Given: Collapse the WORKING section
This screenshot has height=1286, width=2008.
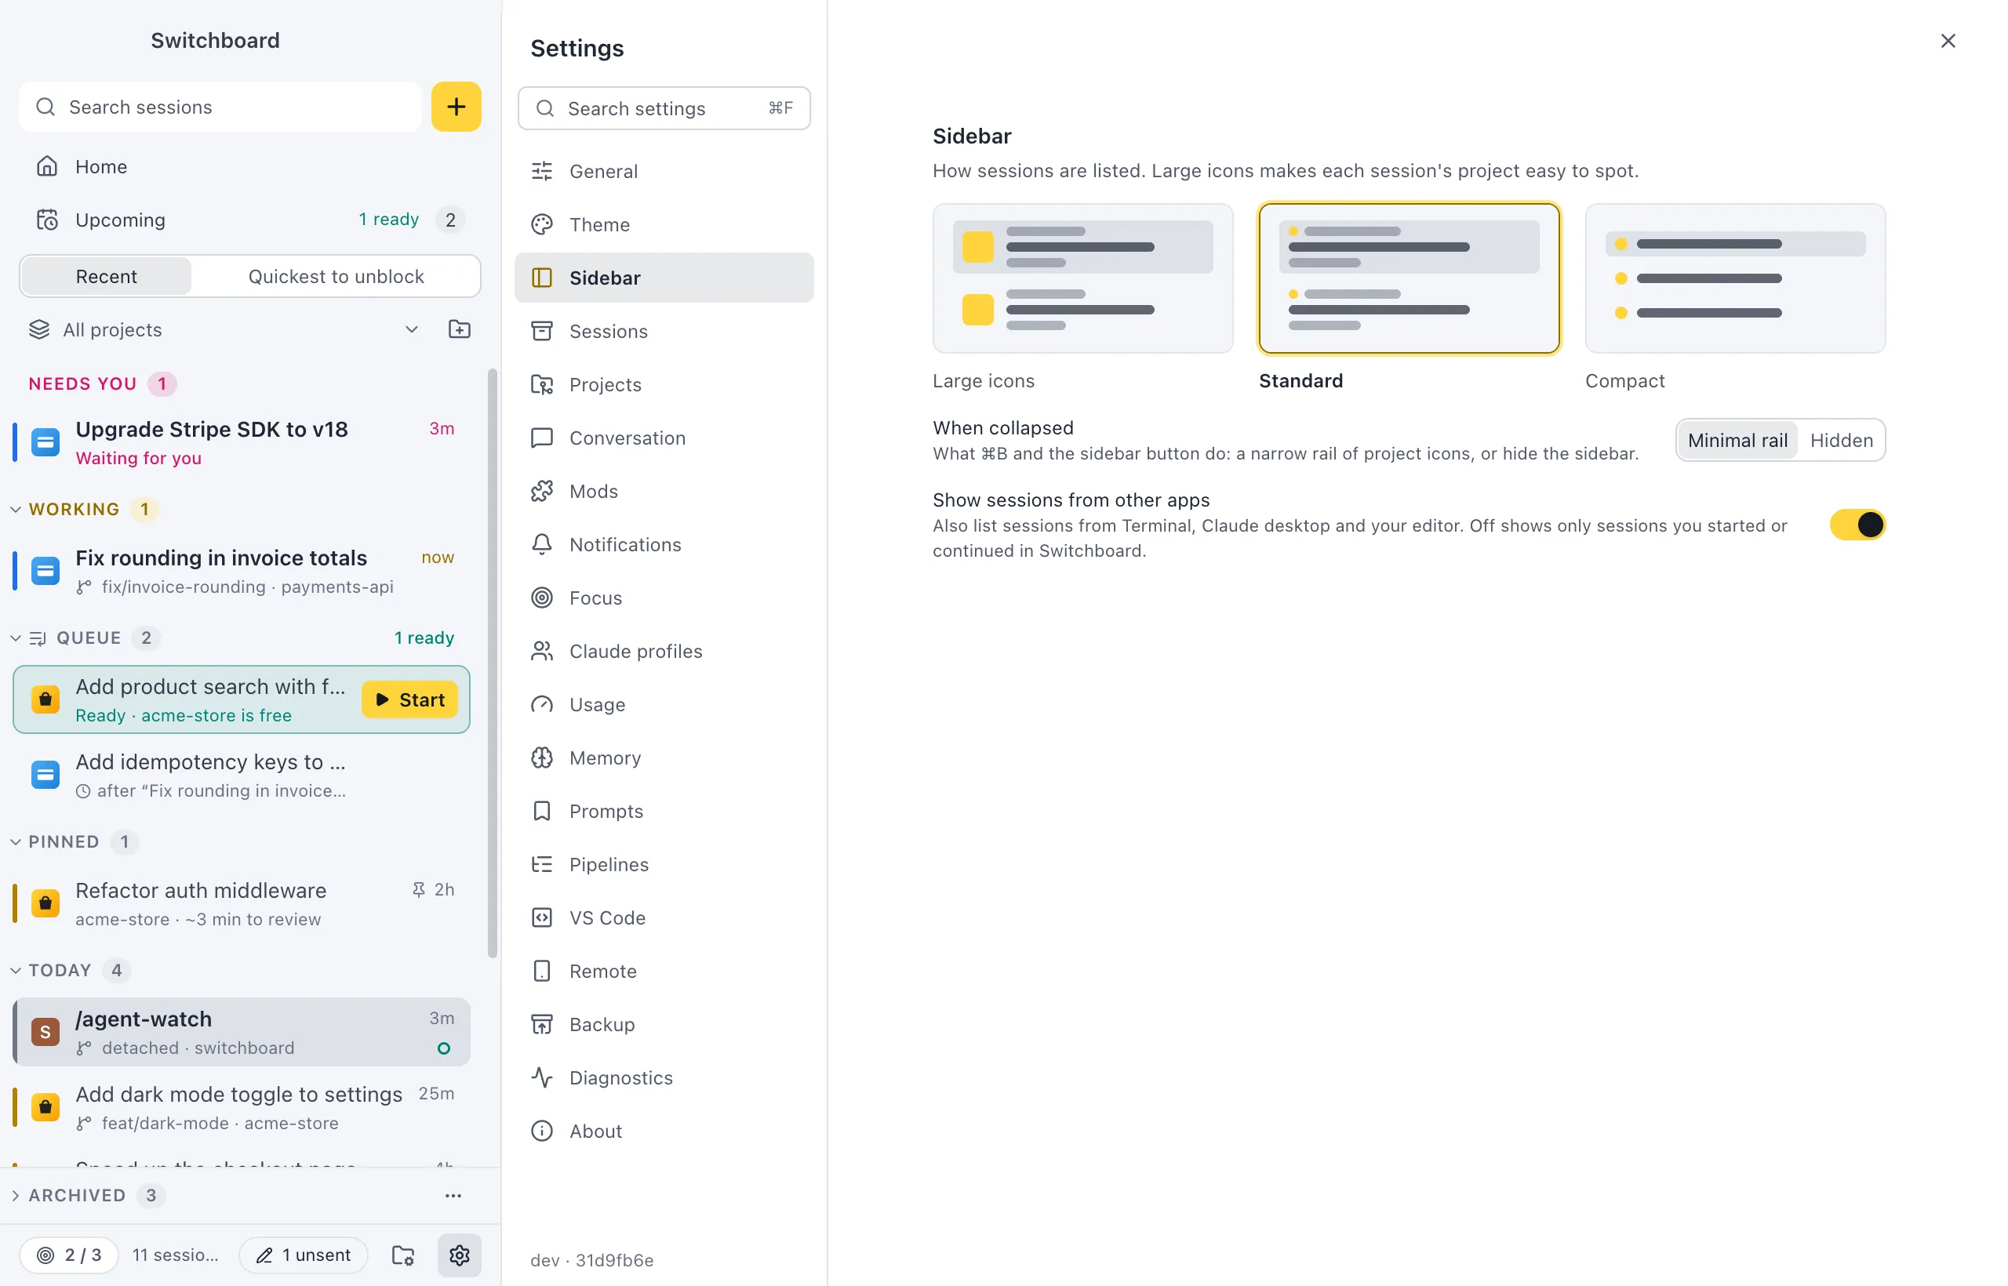Looking at the screenshot, I should pyautogui.click(x=15, y=510).
